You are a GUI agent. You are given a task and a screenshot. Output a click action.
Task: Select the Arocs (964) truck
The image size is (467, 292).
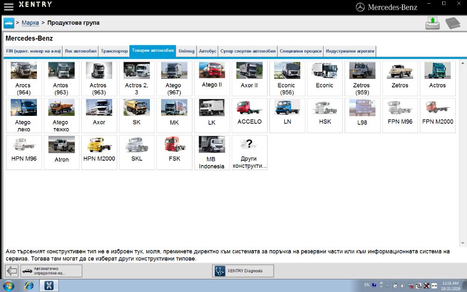(x=24, y=78)
